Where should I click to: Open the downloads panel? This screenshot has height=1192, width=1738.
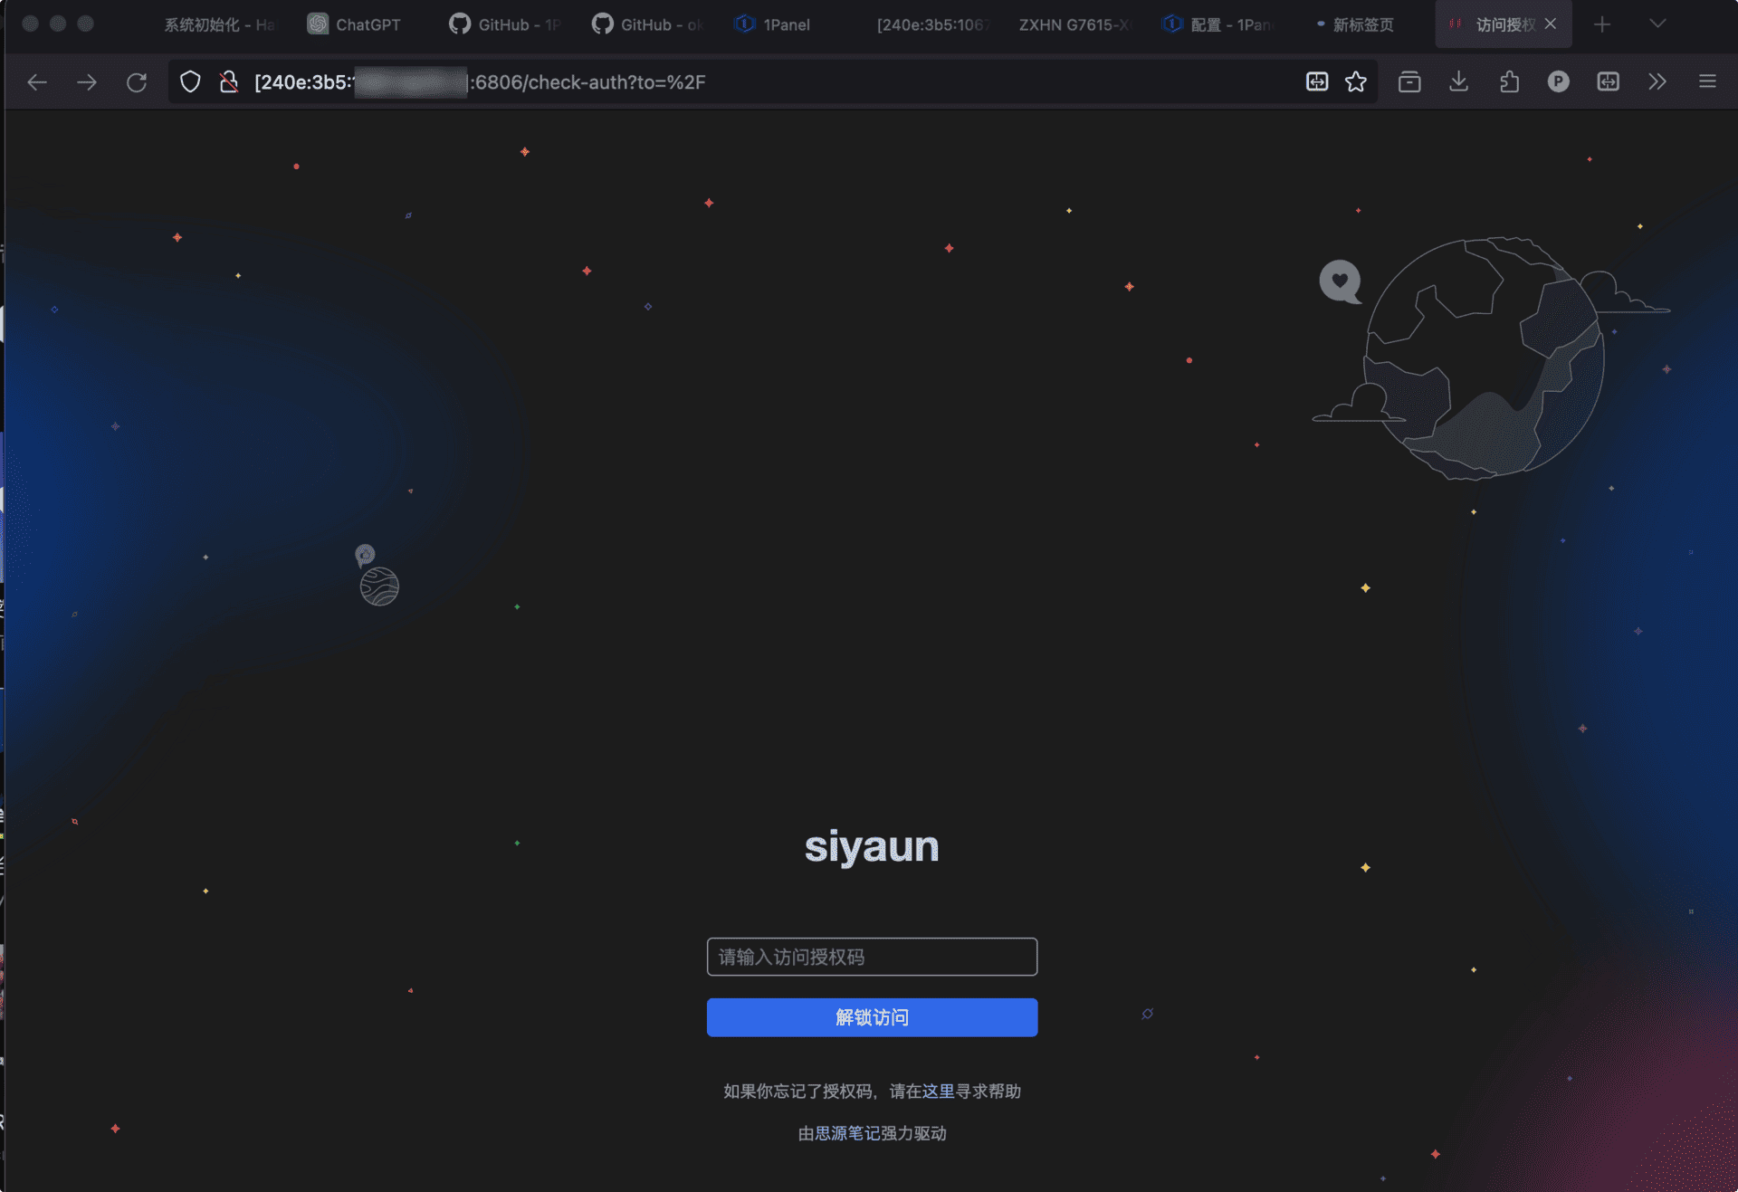click(x=1458, y=82)
